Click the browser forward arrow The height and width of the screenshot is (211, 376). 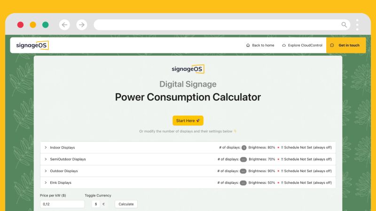(82, 25)
